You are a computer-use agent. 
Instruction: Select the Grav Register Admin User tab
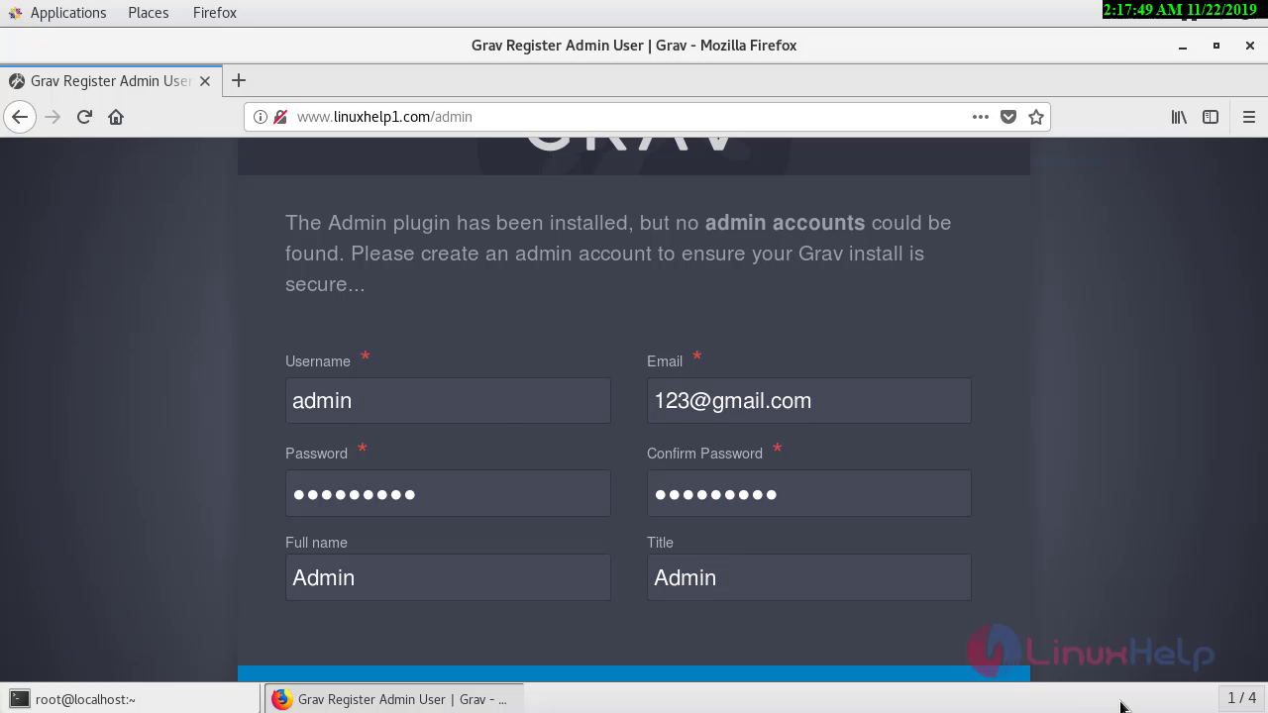pyautogui.click(x=109, y=81)
